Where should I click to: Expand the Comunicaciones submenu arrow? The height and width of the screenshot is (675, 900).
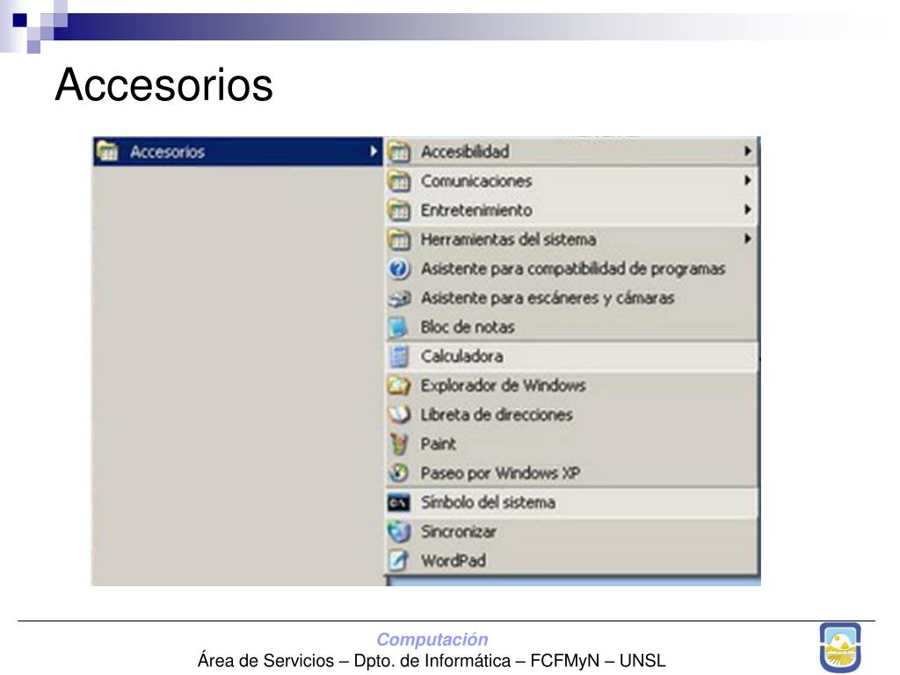point(747,180)
